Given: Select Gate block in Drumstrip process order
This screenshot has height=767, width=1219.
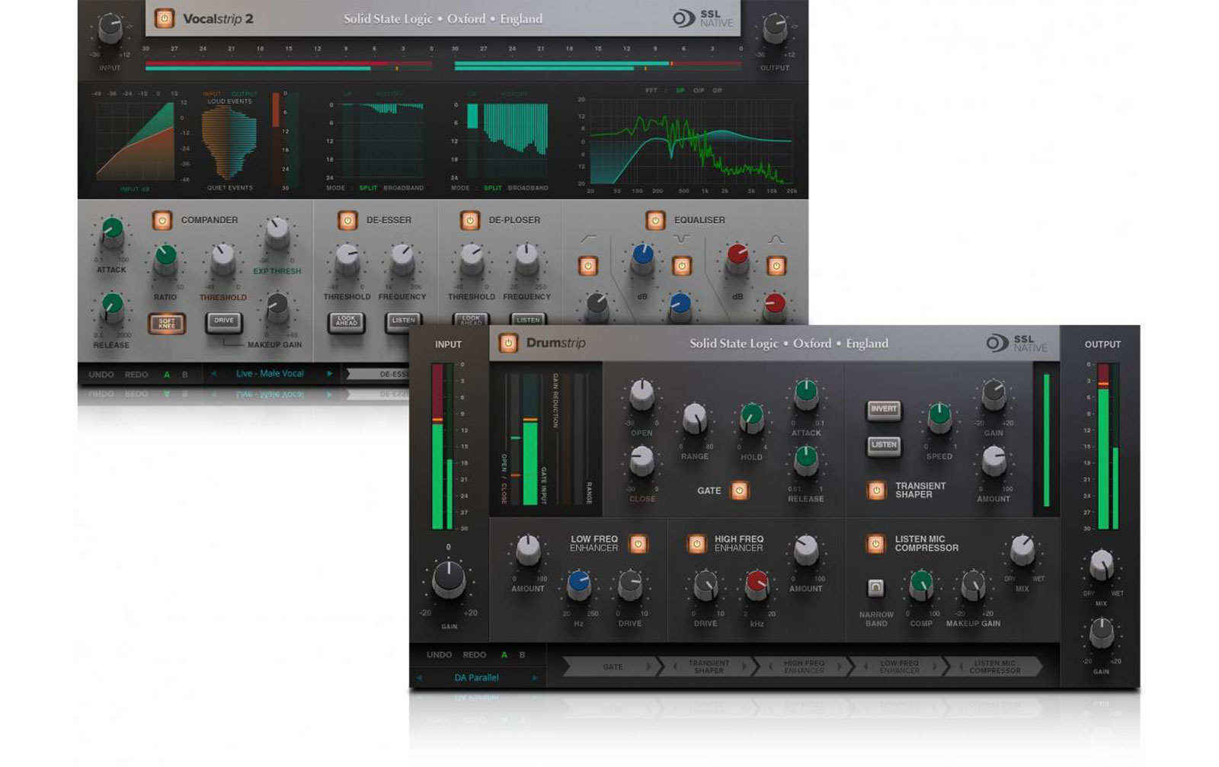Looking at the screenshot, I should pos(613,666).
